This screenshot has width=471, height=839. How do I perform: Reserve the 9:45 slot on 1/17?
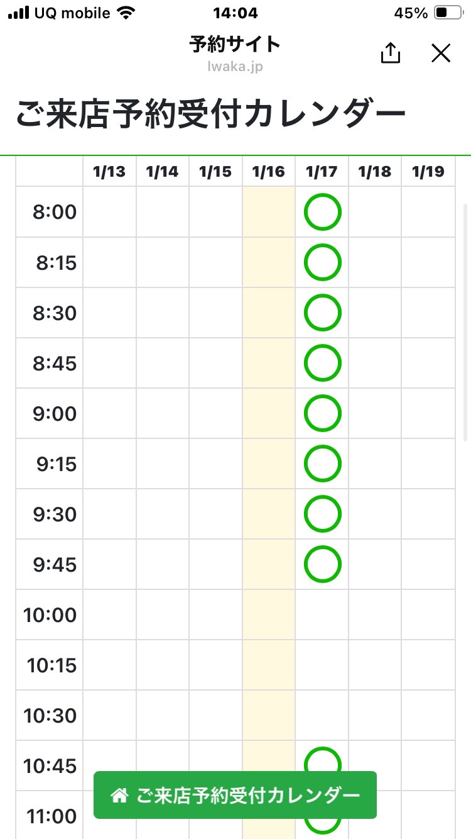pyautogui.click(x=323, y=564)
